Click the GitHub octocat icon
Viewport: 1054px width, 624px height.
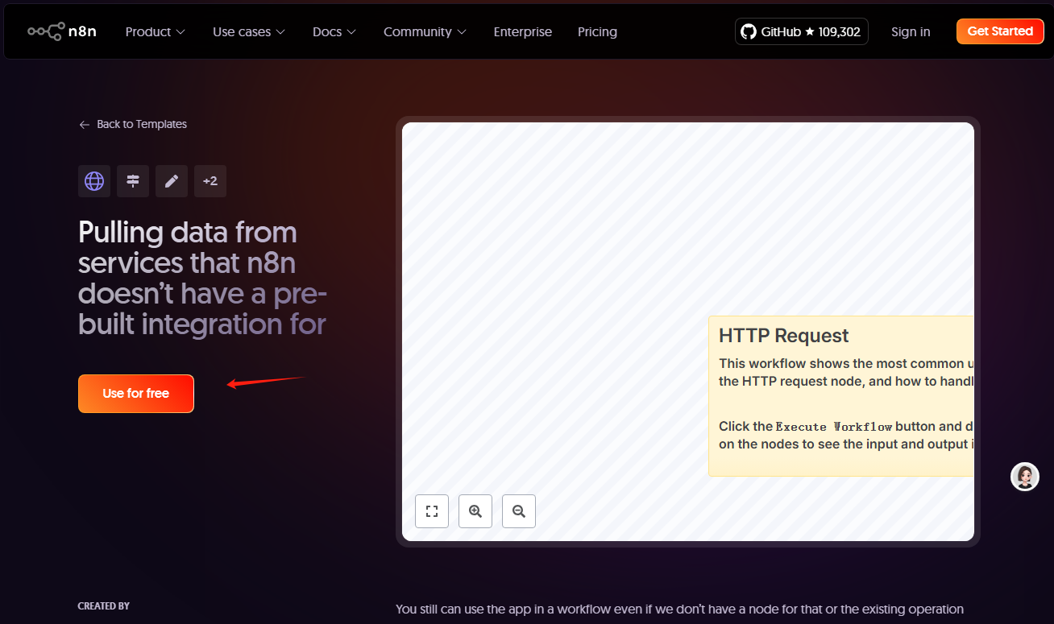(x=749, y=31)
